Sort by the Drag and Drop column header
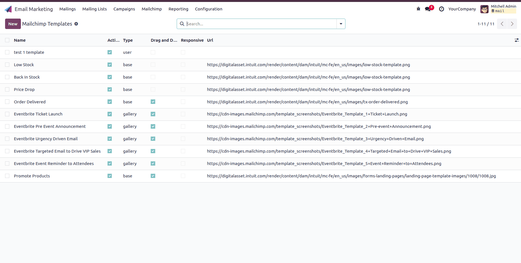This screenshot has height=263, width=521. [x=164, y=40]
